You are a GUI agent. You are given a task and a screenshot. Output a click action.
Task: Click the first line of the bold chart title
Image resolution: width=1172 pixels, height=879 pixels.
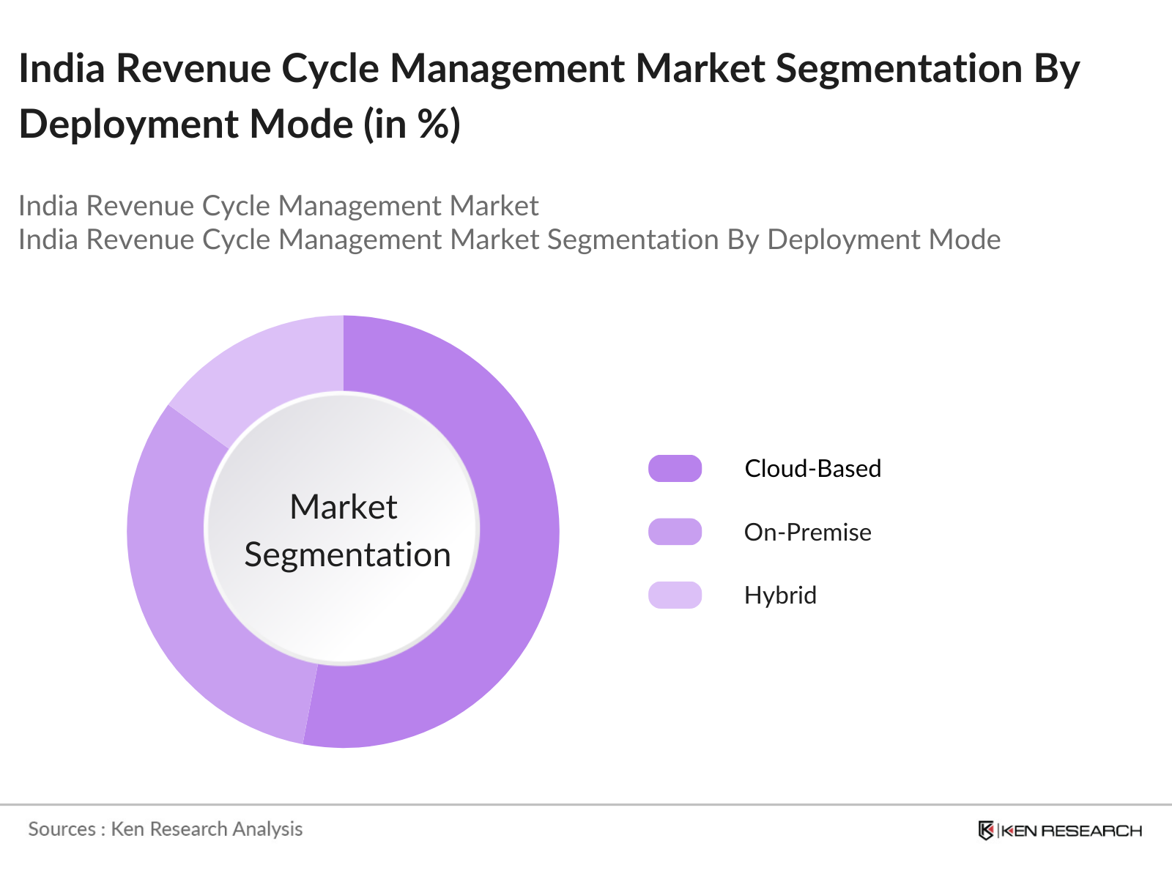point(549,69)
